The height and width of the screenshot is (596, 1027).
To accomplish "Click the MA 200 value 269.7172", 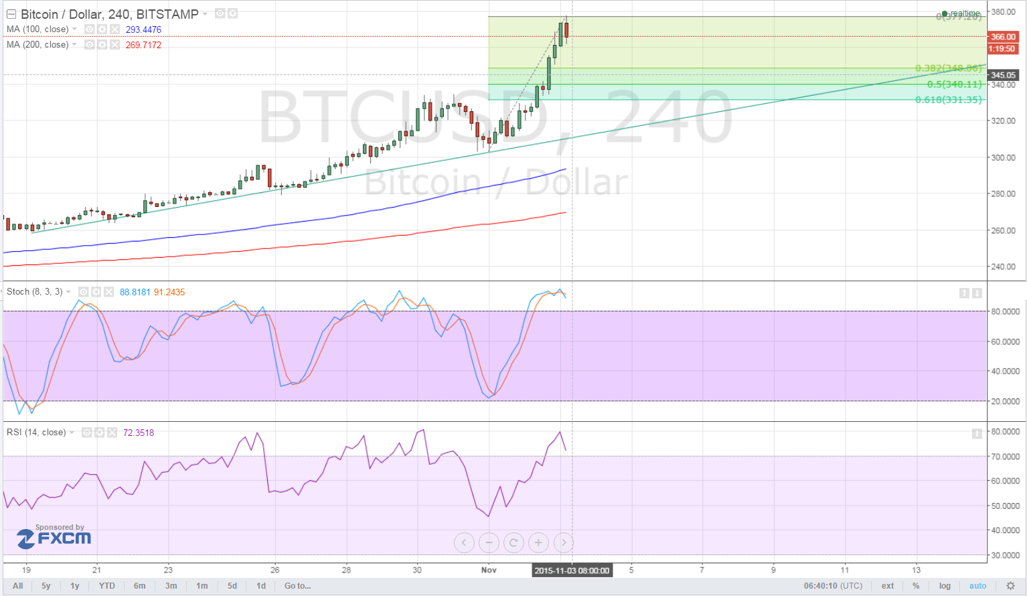I will coord(143,45).
